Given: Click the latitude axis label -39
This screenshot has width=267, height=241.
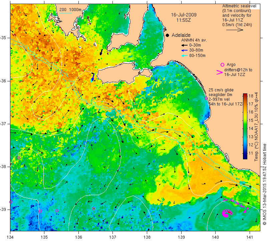Looking at the screenshot, I should [3, 210].
